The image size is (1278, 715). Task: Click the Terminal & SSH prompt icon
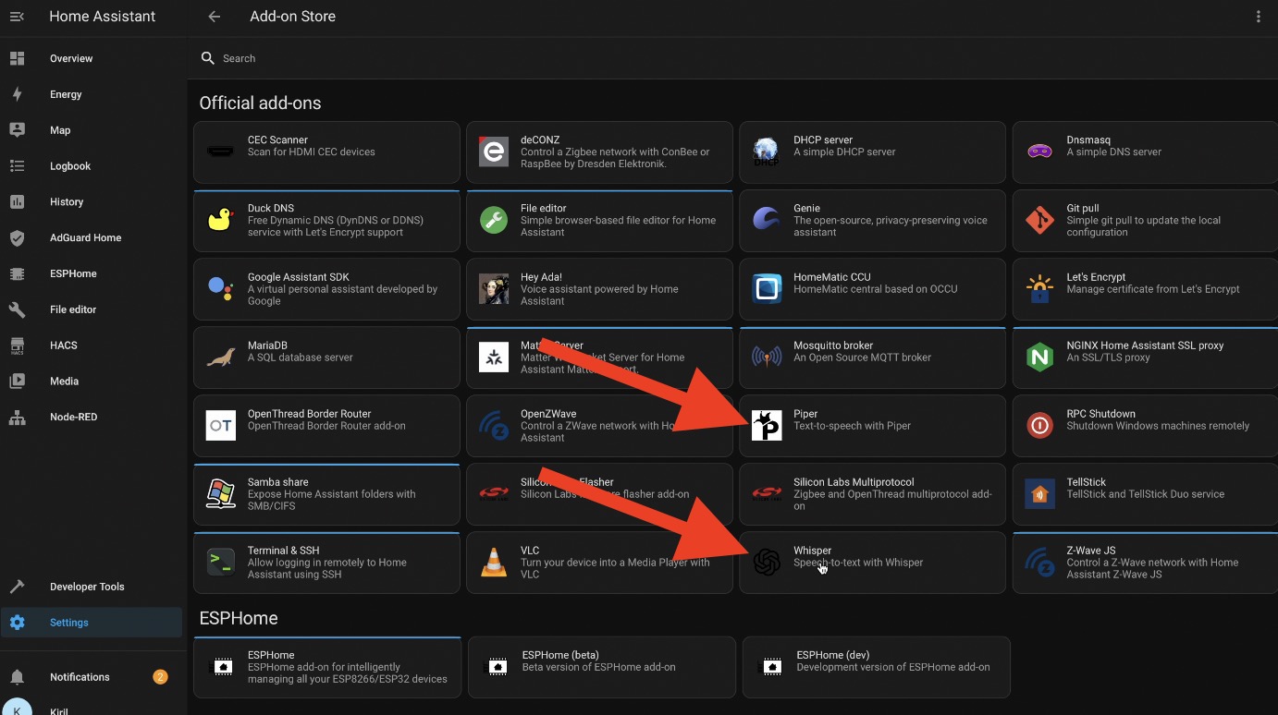point(220,562)
